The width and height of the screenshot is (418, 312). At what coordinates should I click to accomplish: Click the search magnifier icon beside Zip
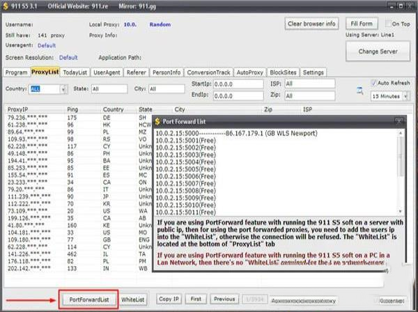[x=359, y=90]
